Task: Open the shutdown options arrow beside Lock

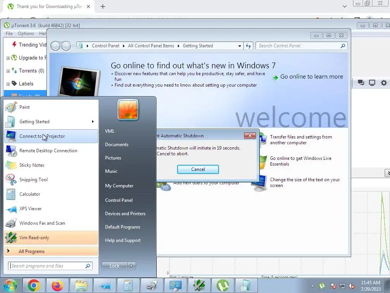Action: tap(131, 266)
